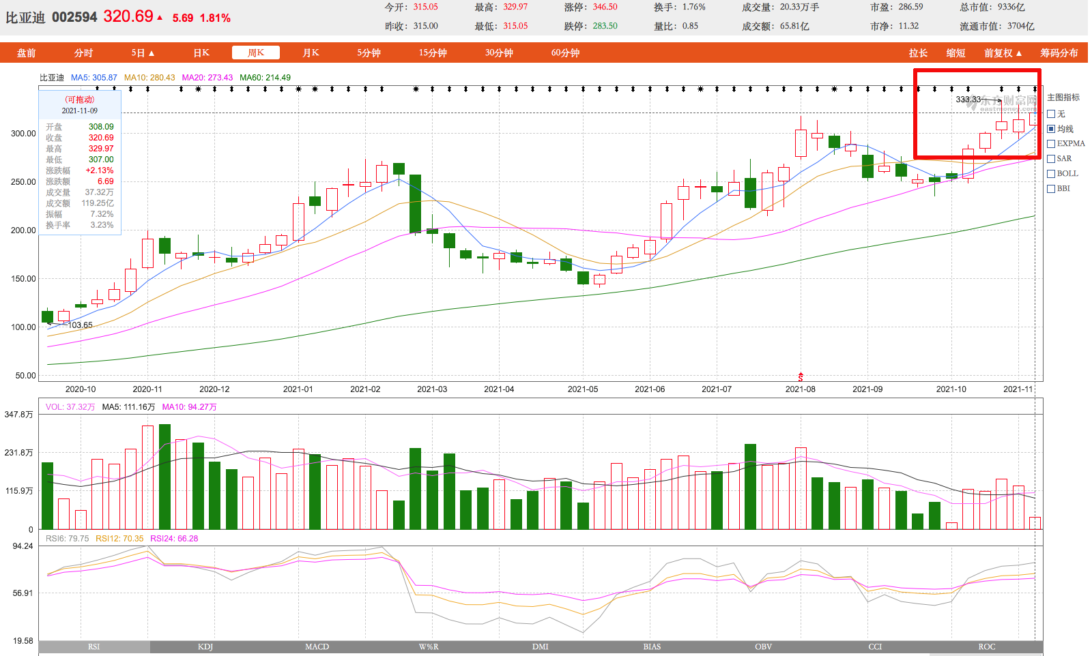Toggle the 均线 moving average checkbox
This screenshot has height=656, width=1092.
[x=1051, y=129]
